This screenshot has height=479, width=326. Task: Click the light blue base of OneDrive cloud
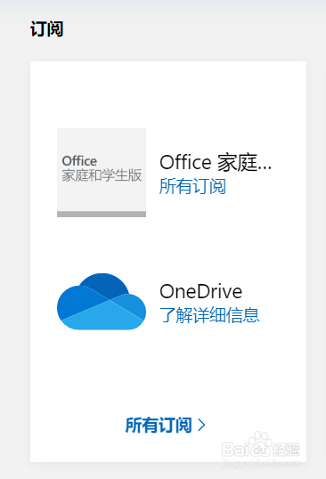pos(102,320)
